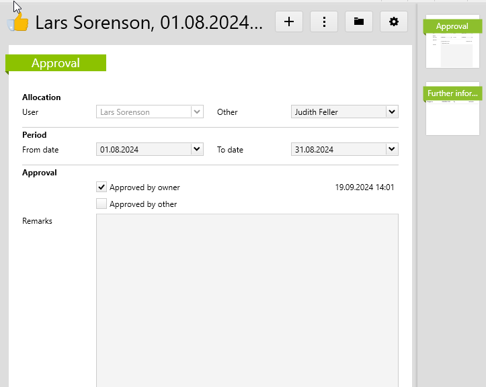486x387 pixels.
Task: Enable the Approved by other checkbox
Action: coord(102,204)
